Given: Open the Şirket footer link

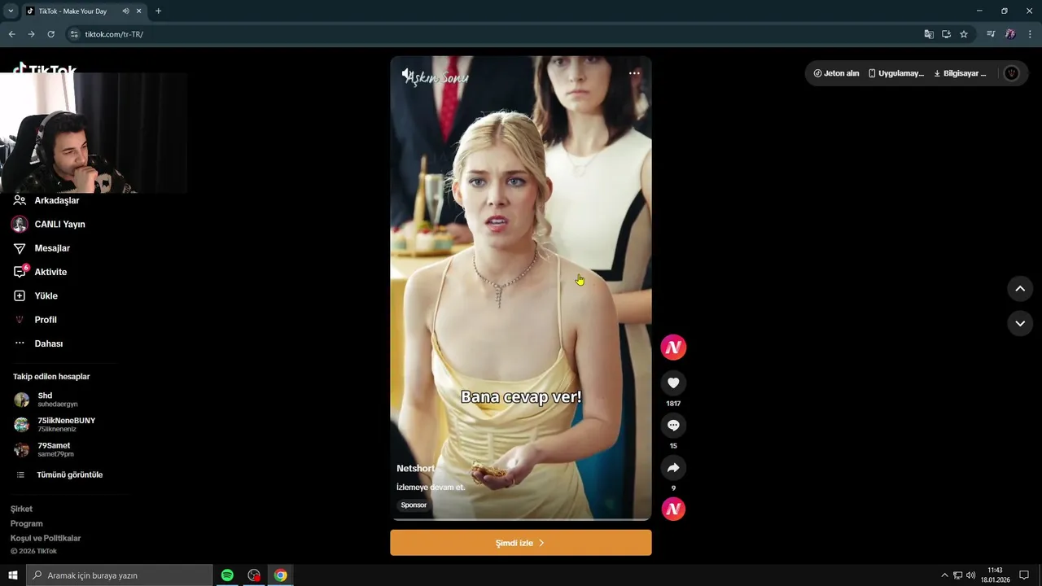Looking at the screenshot, I should [x=21, y=509].
